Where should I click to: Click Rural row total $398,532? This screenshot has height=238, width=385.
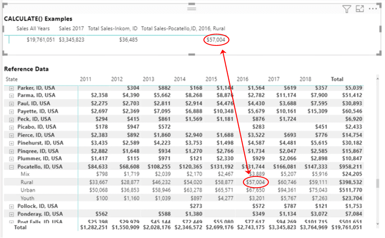(351, 182)
